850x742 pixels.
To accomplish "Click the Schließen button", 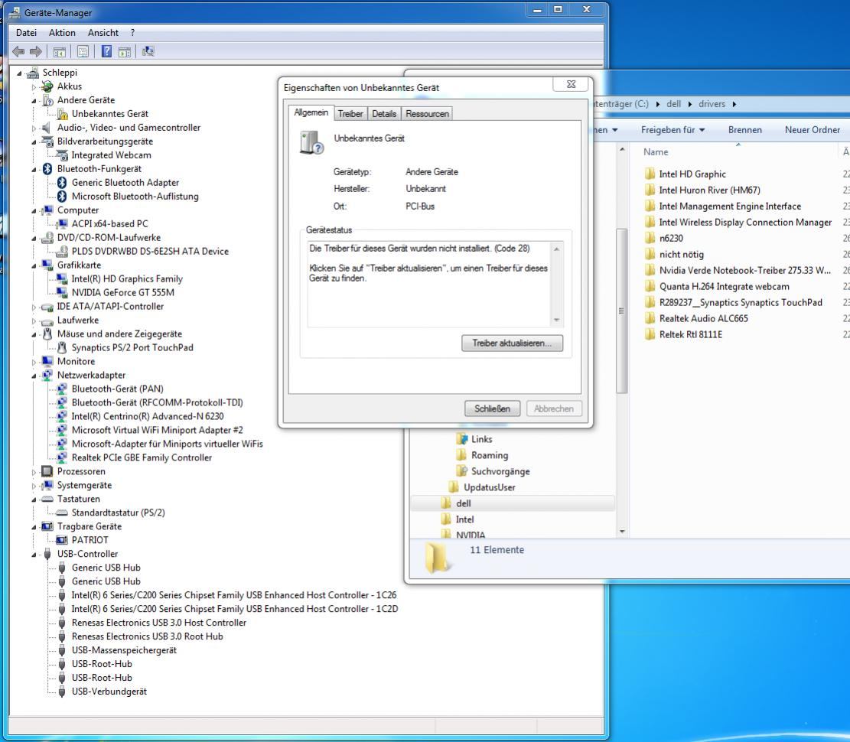I will click(492, 408).
